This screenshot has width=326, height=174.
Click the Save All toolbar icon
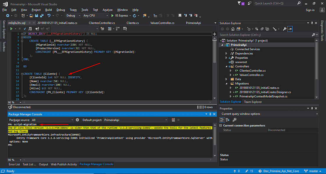[x=41, y=16]
